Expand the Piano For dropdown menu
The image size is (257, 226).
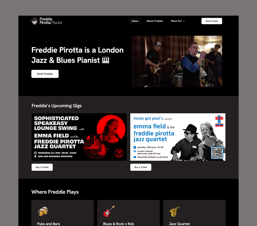click(x=178, y=21)
